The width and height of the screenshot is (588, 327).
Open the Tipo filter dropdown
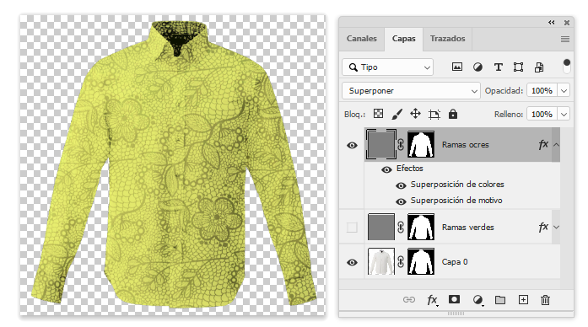(388, 67)
